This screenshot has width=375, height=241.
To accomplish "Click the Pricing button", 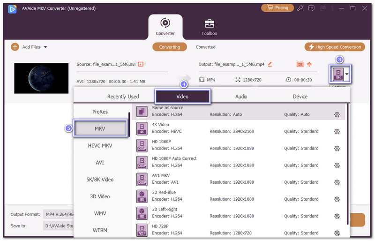I will (x=277, y=8).
